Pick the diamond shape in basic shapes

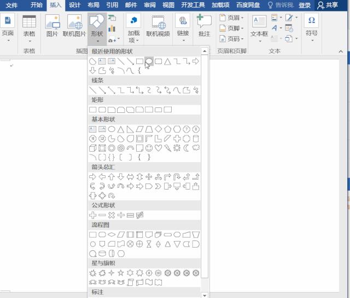point(158,129)
